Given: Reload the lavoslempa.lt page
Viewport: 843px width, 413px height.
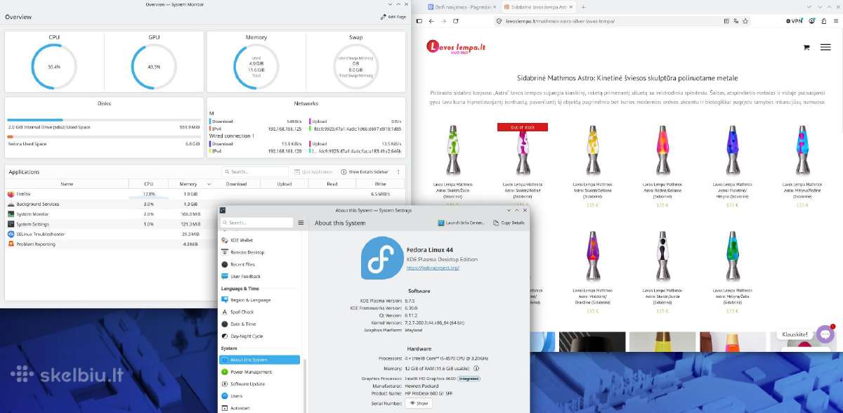Looking at the screenshot, I should click(x=457, y=21).
